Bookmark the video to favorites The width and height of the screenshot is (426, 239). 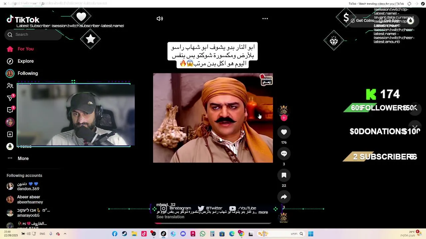click(284, 175)
